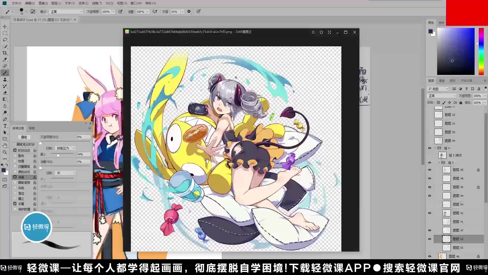The width and height of the screenshot is (488, 275).
Task: Select the Text tool
Action: (5, 126)
